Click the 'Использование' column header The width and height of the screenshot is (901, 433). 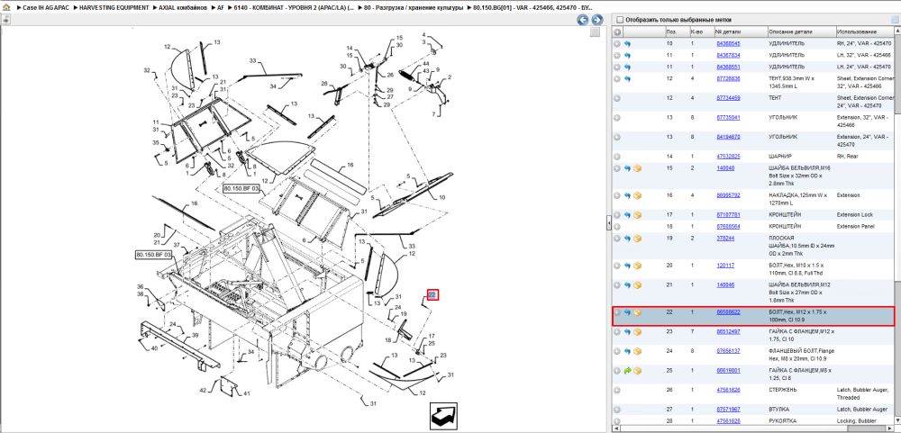864,32
